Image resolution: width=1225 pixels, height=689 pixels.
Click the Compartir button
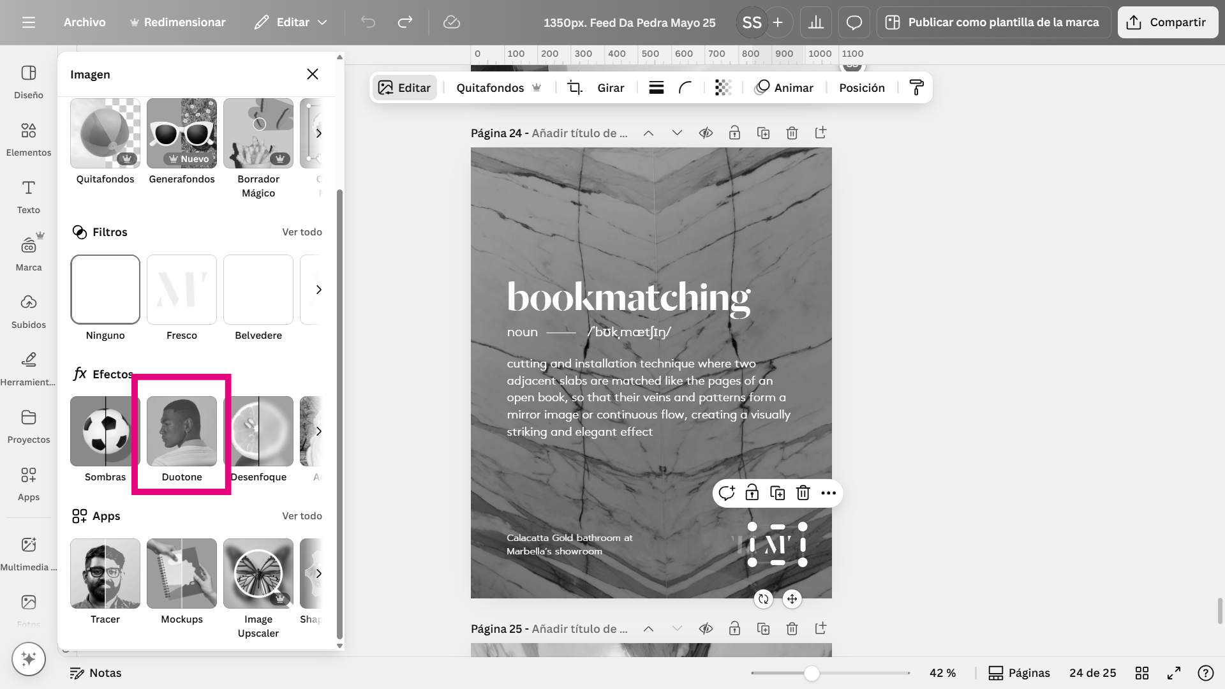(1168, 22)
